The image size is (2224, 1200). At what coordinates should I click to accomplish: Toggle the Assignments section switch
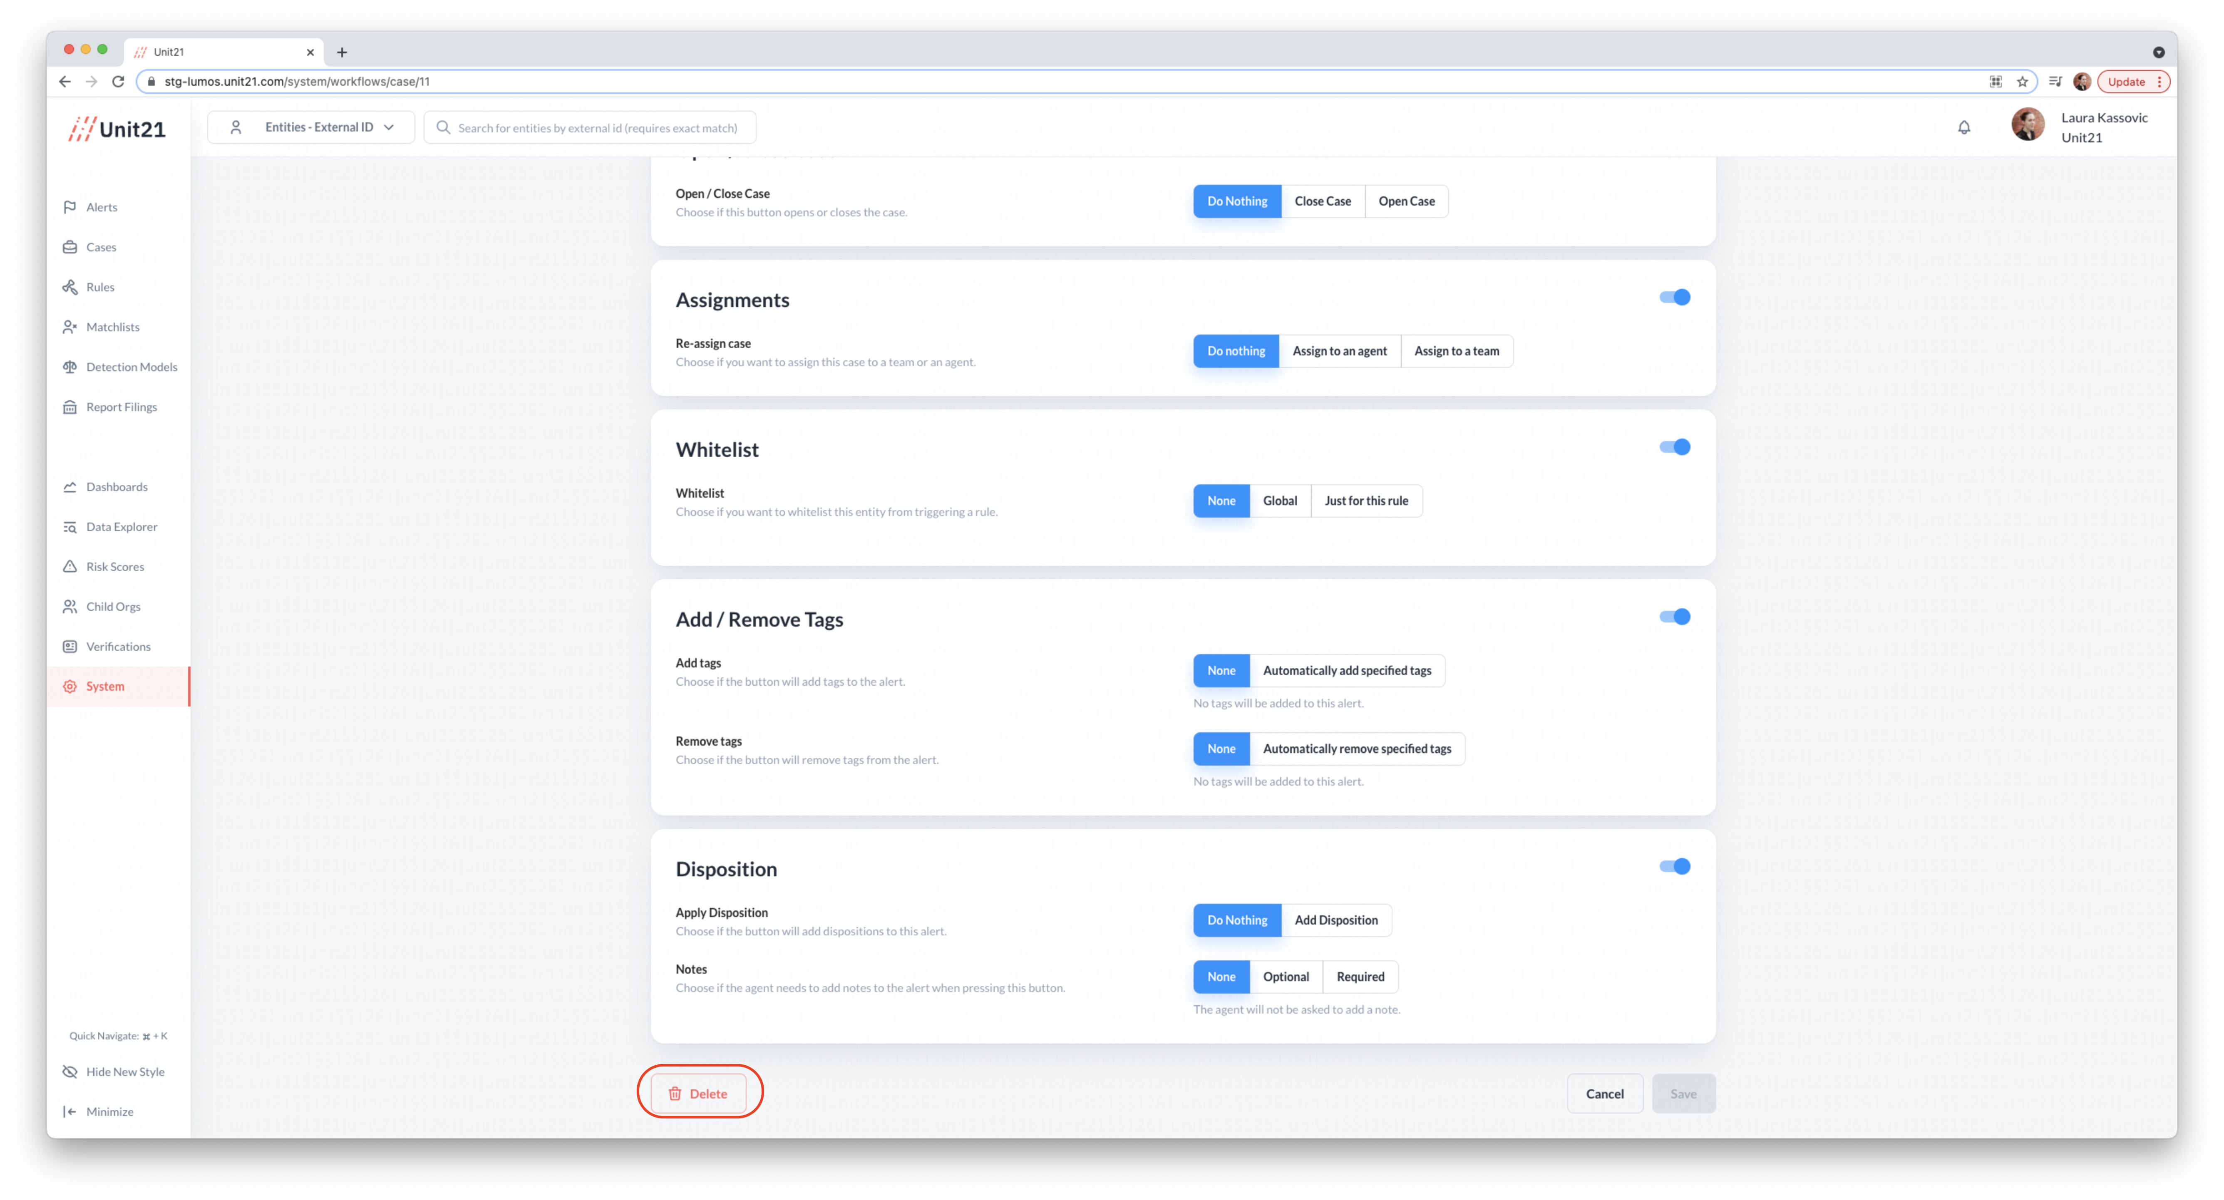(x=1674, y=297)
